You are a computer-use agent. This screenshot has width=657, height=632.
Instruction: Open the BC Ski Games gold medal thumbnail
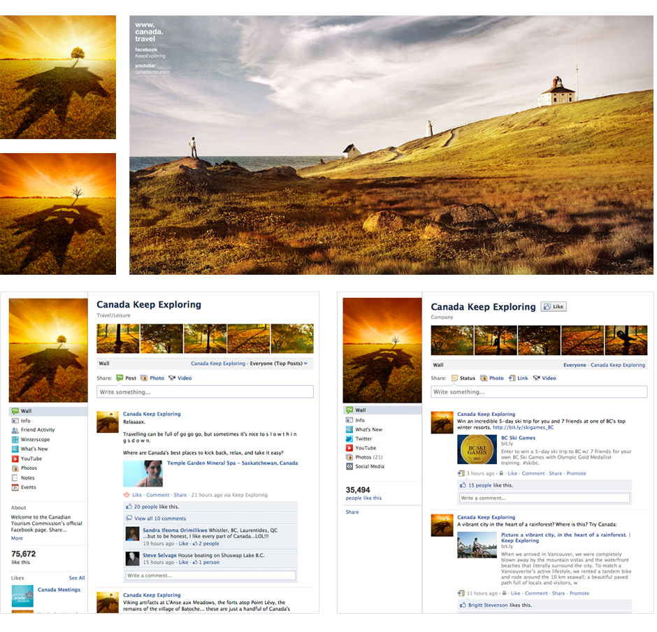coord(477,450)
